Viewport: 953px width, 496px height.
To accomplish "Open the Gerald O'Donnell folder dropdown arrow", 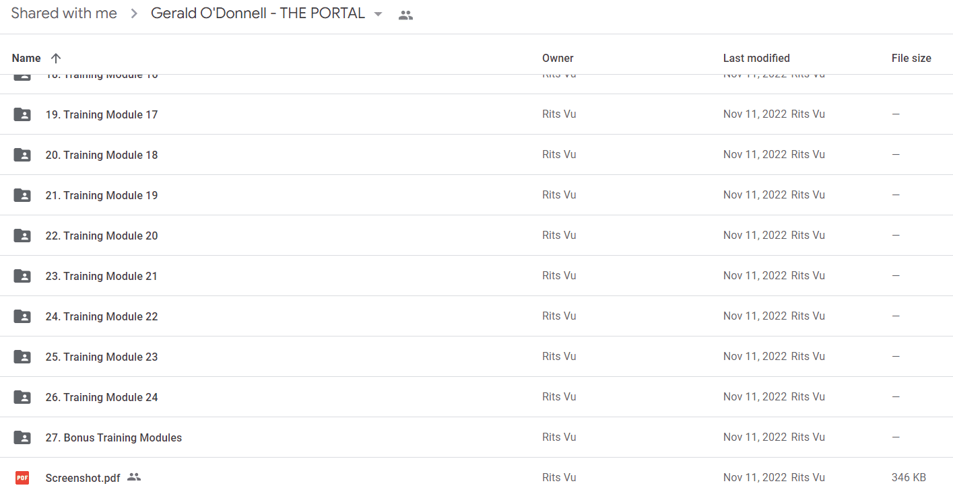I will pos(378,14).
